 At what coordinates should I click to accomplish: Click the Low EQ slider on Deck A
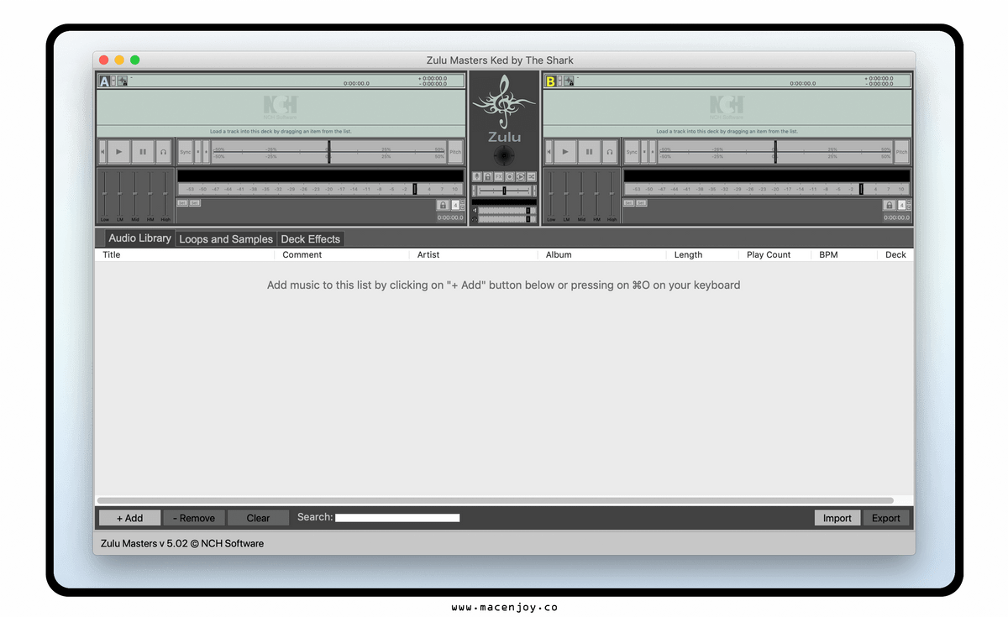click(104, 193)
